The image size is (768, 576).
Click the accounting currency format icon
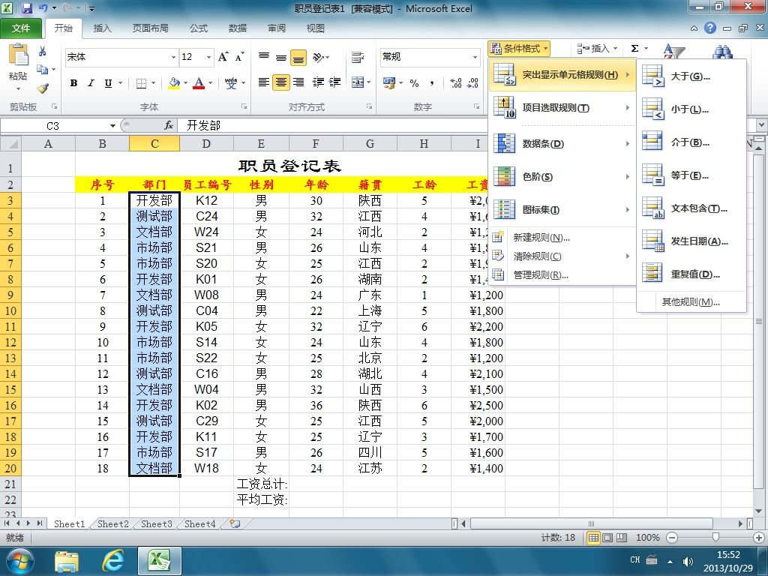pos(389,82)
